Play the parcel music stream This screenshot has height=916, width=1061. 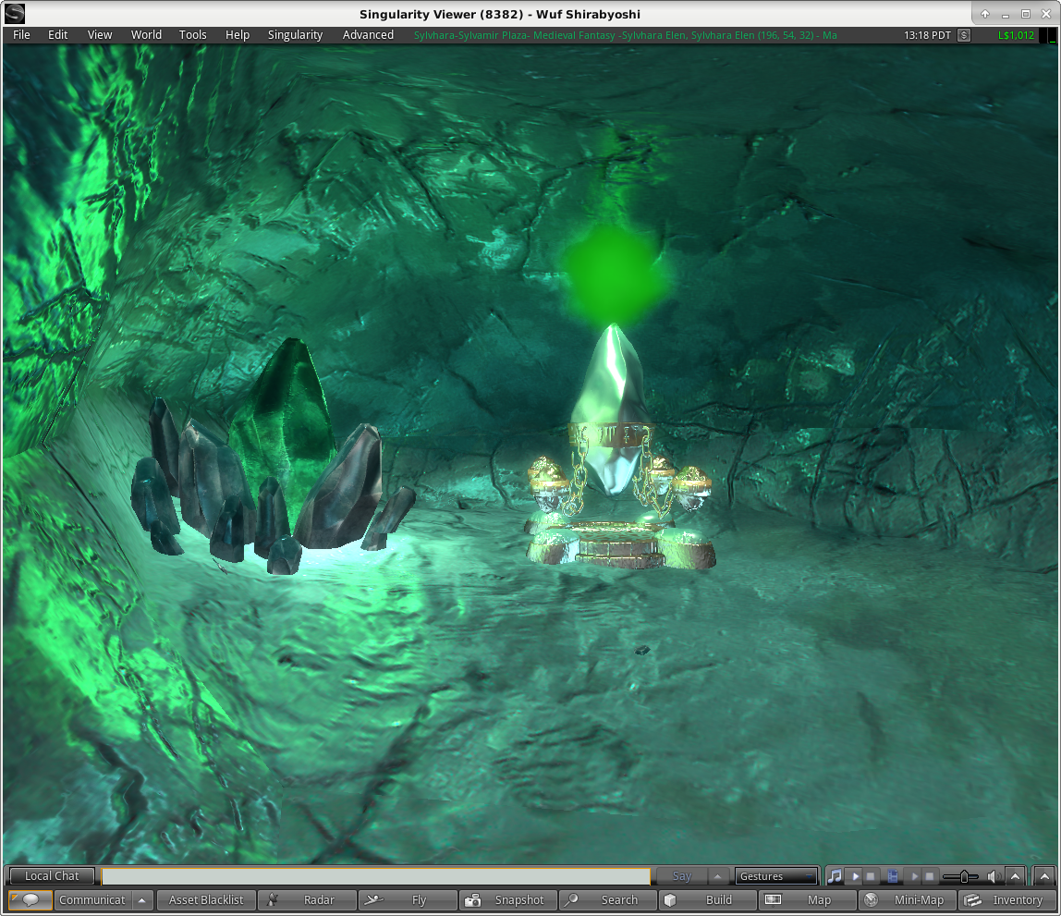coord(855,877)
